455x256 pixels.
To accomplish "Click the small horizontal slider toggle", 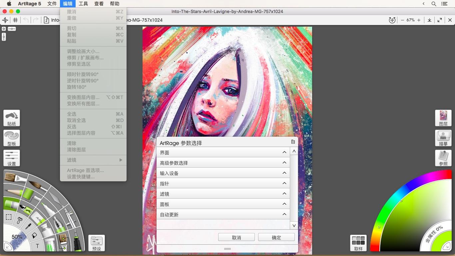I will tap(12, 29).
